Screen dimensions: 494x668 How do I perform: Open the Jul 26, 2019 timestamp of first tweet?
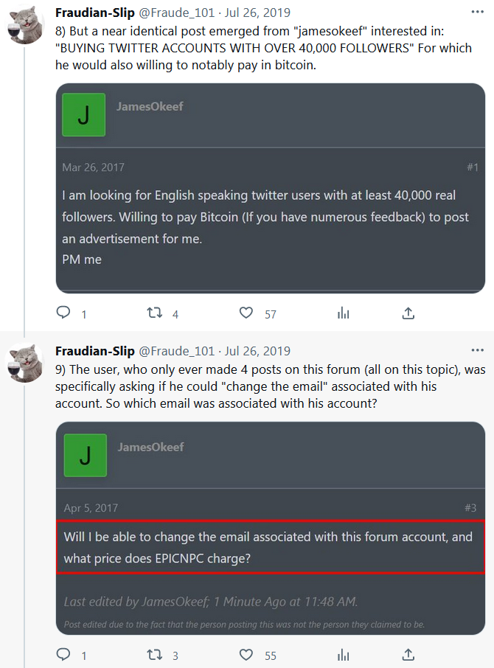click(x=257, y=13)
